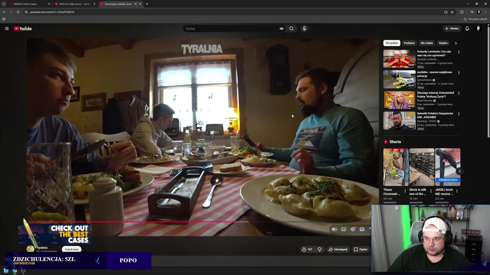Show next Shorts with the arrow
This screenshot has height=275, width=490.
[459, 171]
